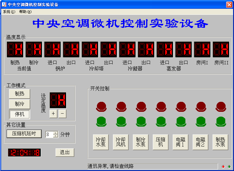Click the red lamp above 制热水泵
The image size is (234, 171).
(x=221, y=106)
